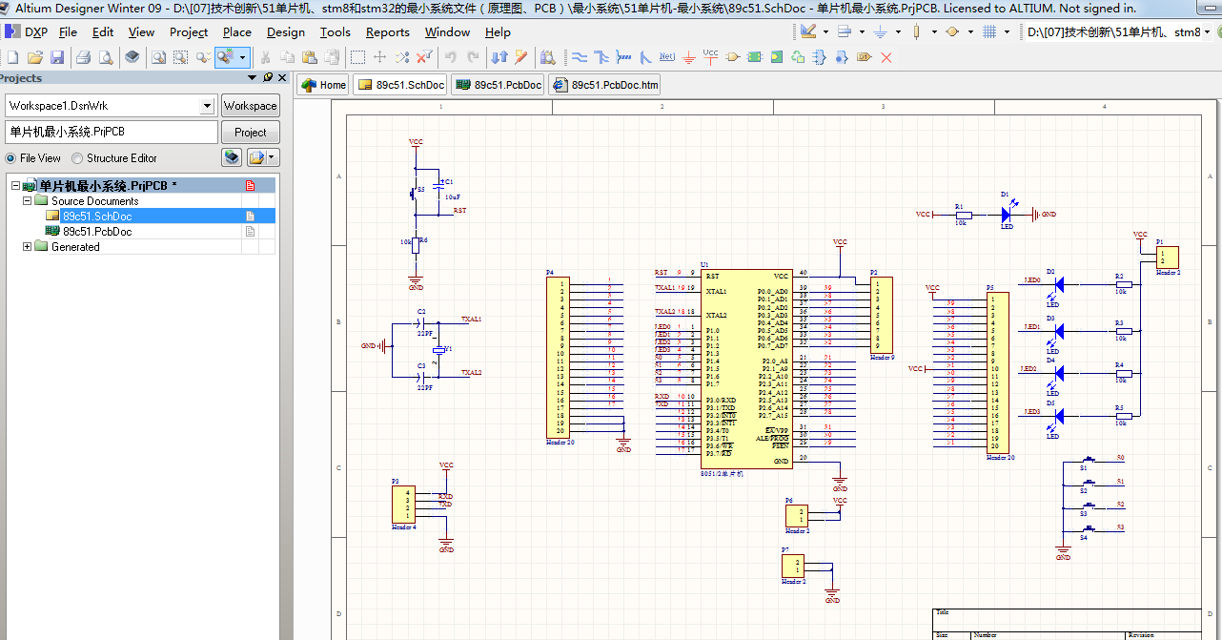Click the Fit Document zoom icon
This screenshot has width=1222, height=640.
coord(157,57)
